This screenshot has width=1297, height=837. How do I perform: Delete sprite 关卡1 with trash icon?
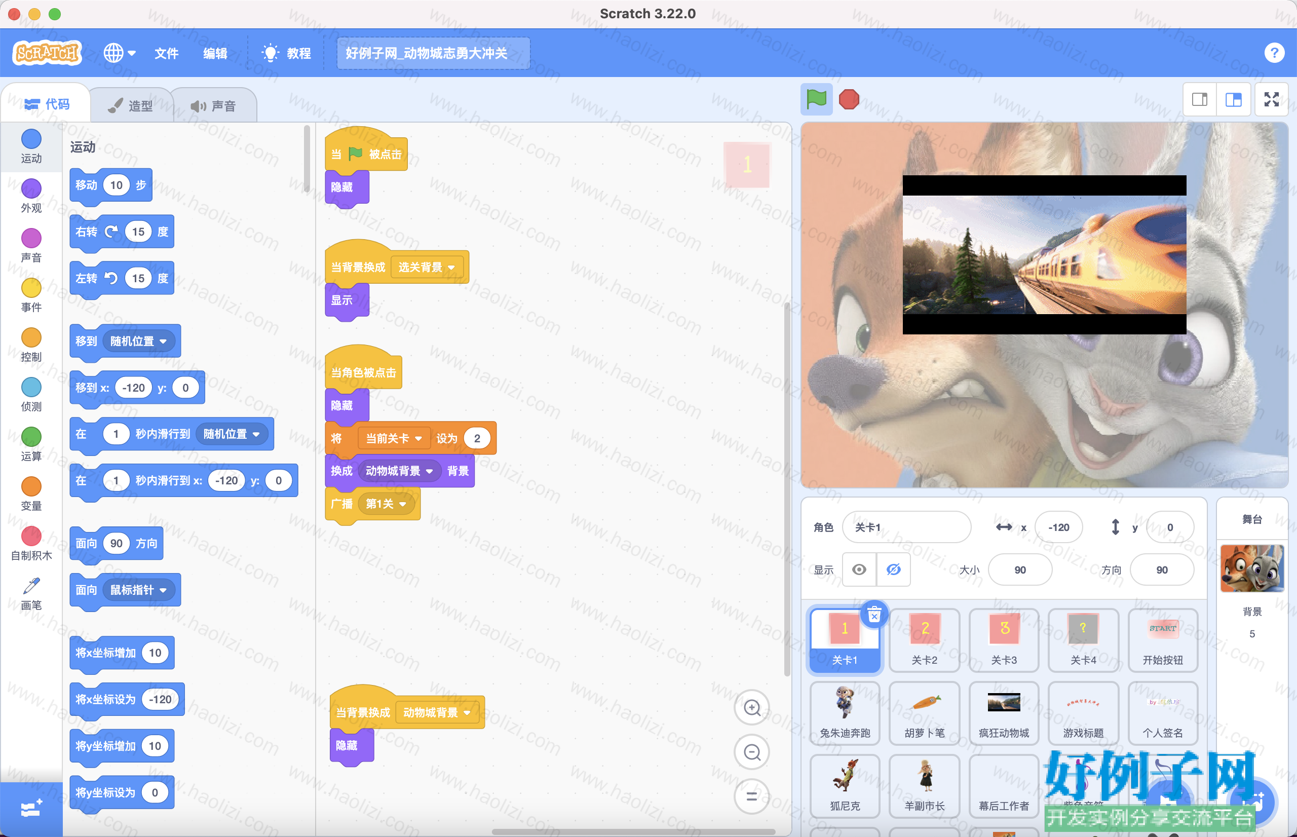click(x=874, y=615)
